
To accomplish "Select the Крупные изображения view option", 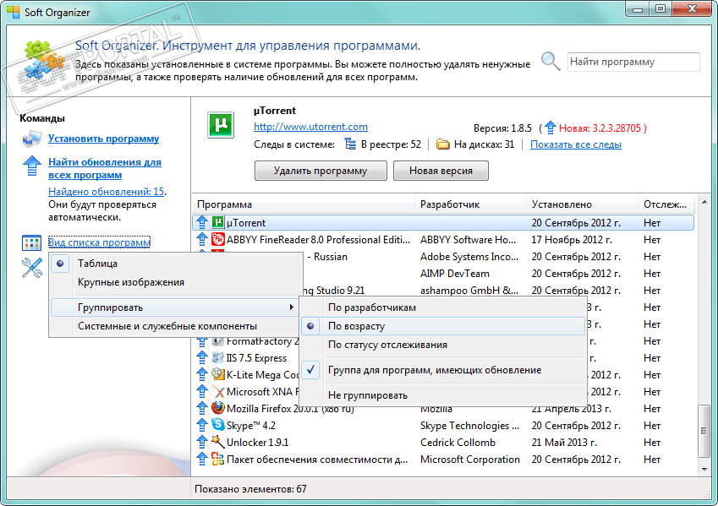I will pyautogui.click(x=176, y=282).
